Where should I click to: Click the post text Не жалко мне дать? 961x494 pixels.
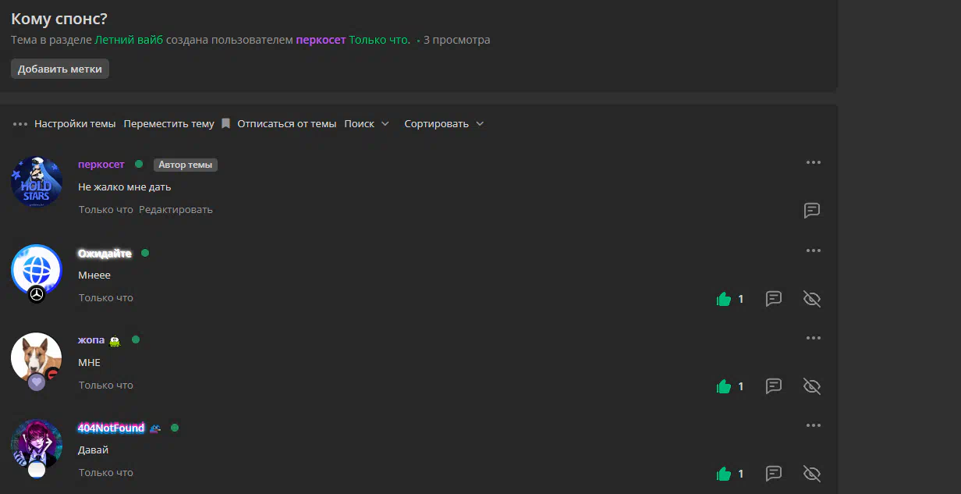coord(125,187)
